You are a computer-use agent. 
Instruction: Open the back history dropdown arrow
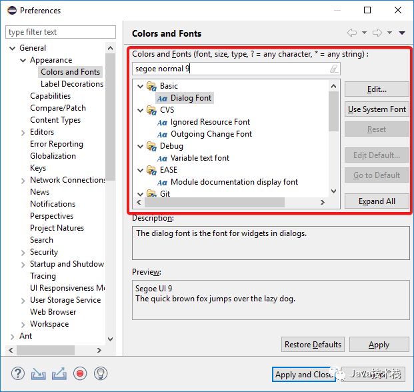point(364,33)
